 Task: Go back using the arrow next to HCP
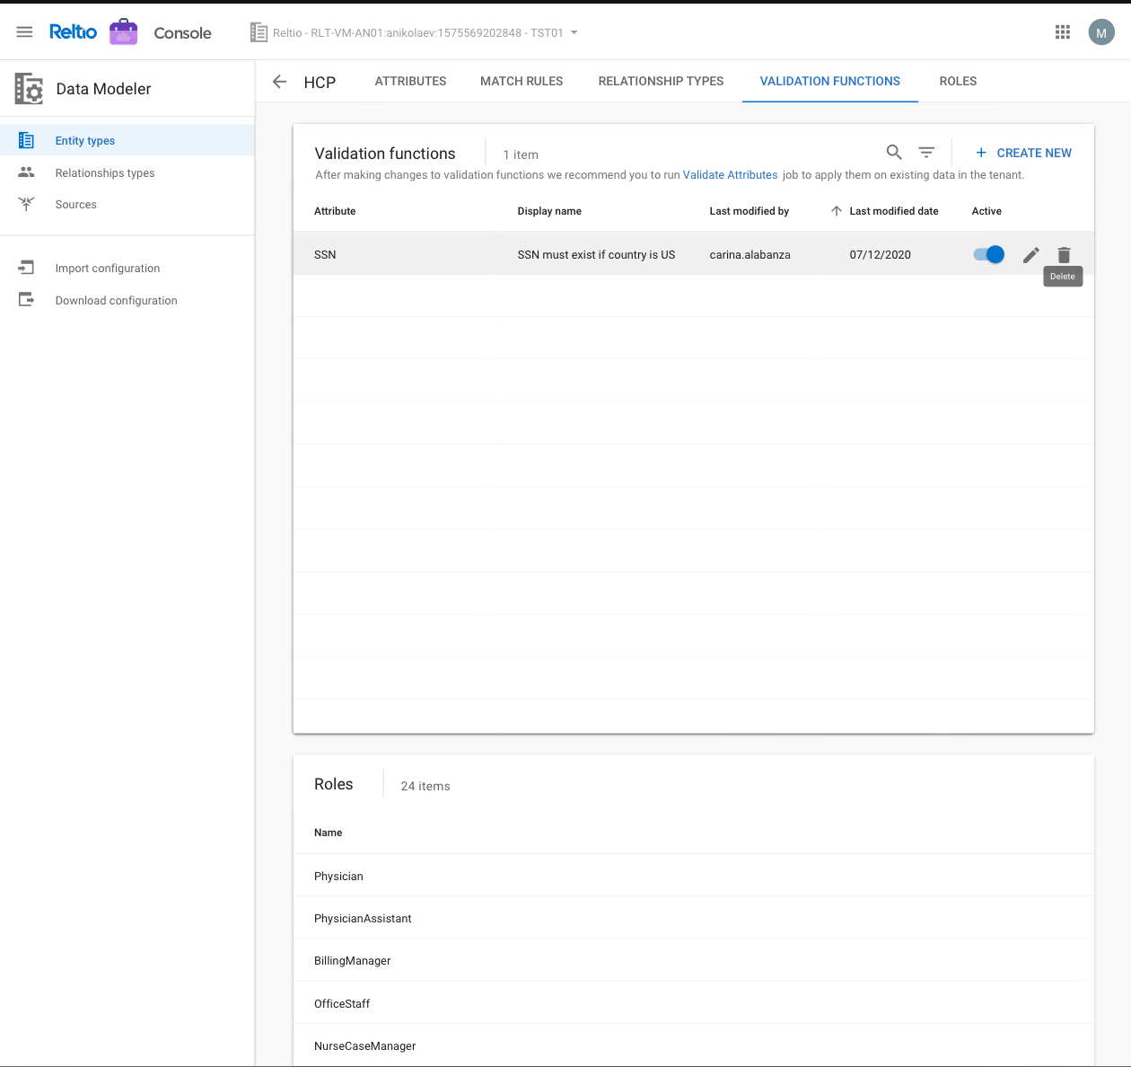[279, 82]
